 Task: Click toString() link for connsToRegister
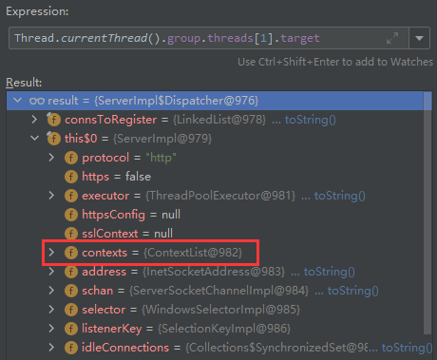click(311, 120)
